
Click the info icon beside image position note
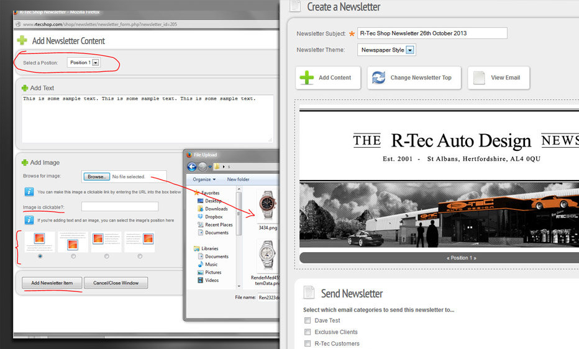point(29,220)
